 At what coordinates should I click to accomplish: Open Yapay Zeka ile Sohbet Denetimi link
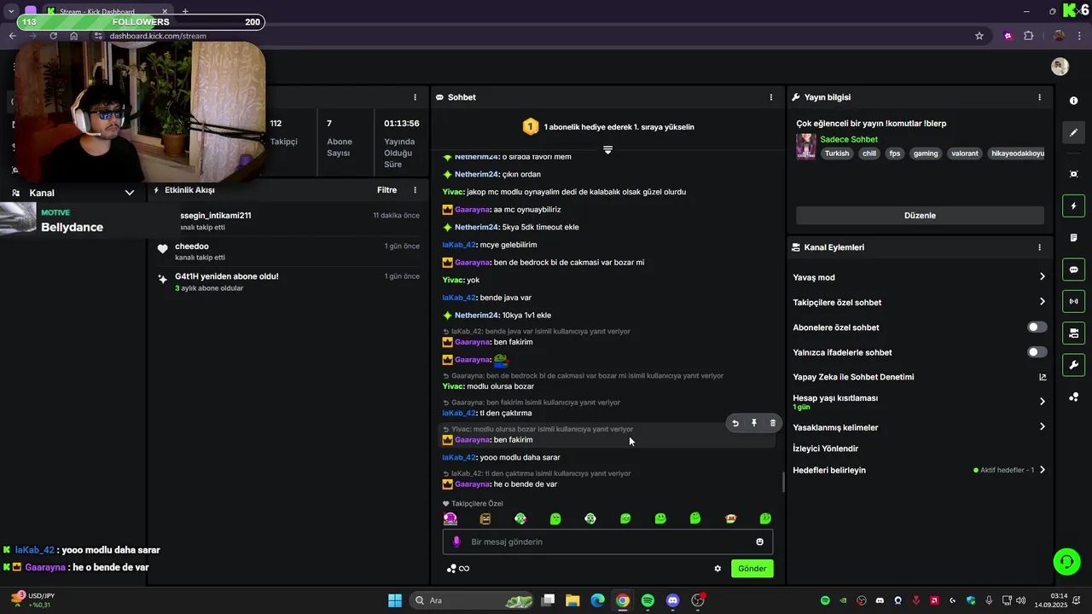tap(920, 377)
